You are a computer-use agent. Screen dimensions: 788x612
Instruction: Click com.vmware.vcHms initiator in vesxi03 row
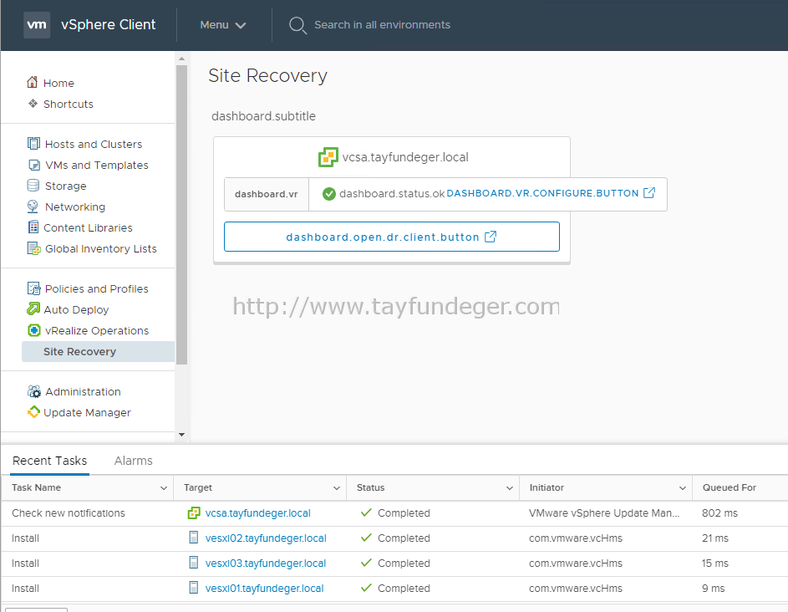pyautogui.click(x=576, y=564)
